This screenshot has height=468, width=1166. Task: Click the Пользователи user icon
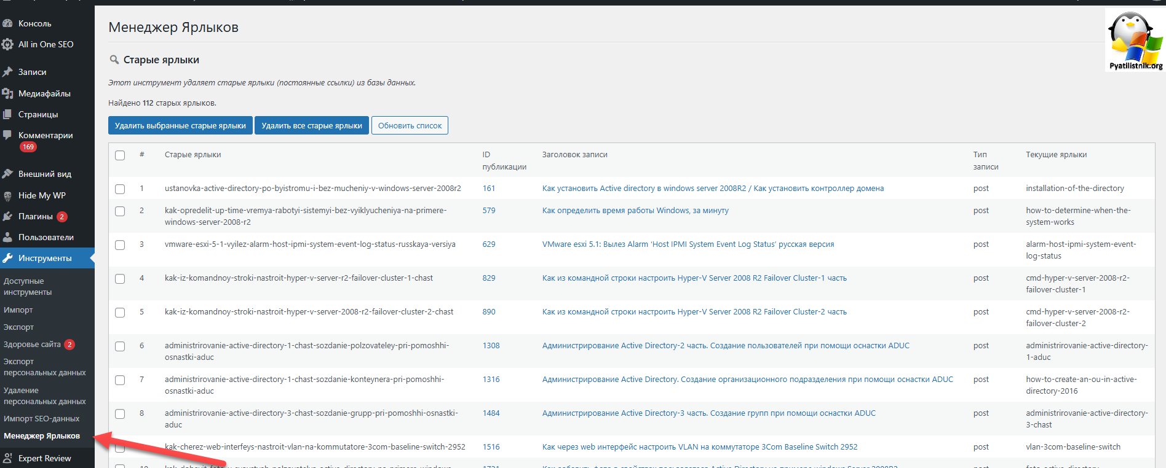(7, 237)
